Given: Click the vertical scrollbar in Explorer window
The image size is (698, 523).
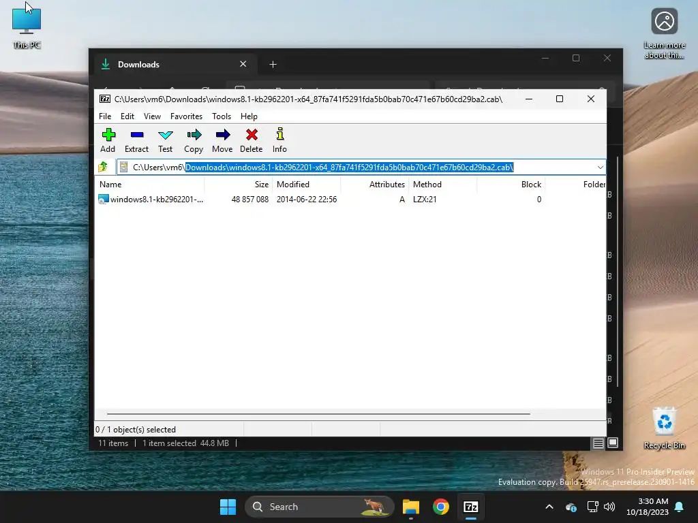Looking at the screenshot, I should coord(618,271).
